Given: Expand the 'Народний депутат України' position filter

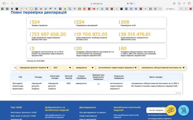Looking at the screenshot, I should (x=34, y=68).
